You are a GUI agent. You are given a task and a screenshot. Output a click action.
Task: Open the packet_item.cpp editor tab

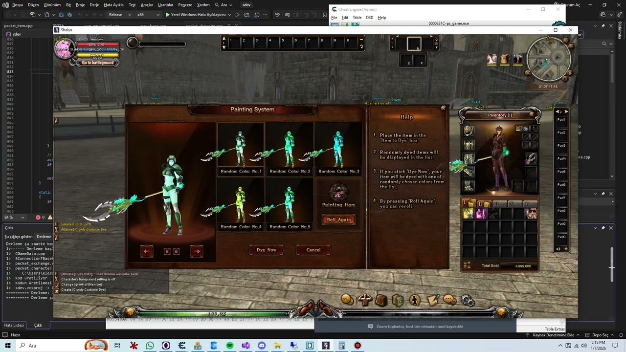(19, 25)
